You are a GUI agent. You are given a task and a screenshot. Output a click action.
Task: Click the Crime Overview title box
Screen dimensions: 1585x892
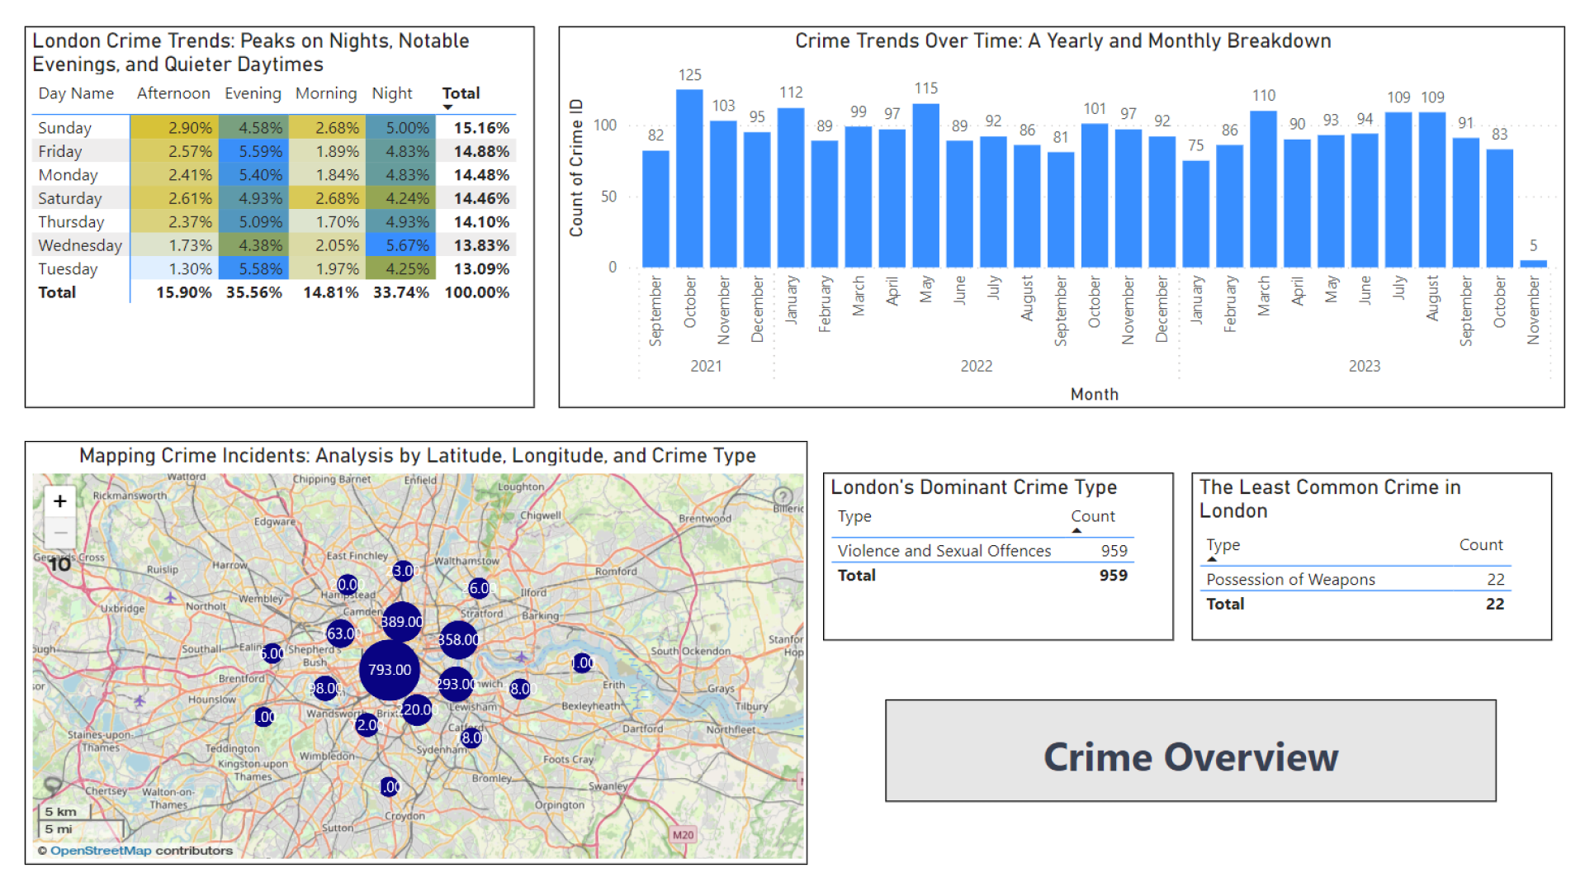(1190, 751)
